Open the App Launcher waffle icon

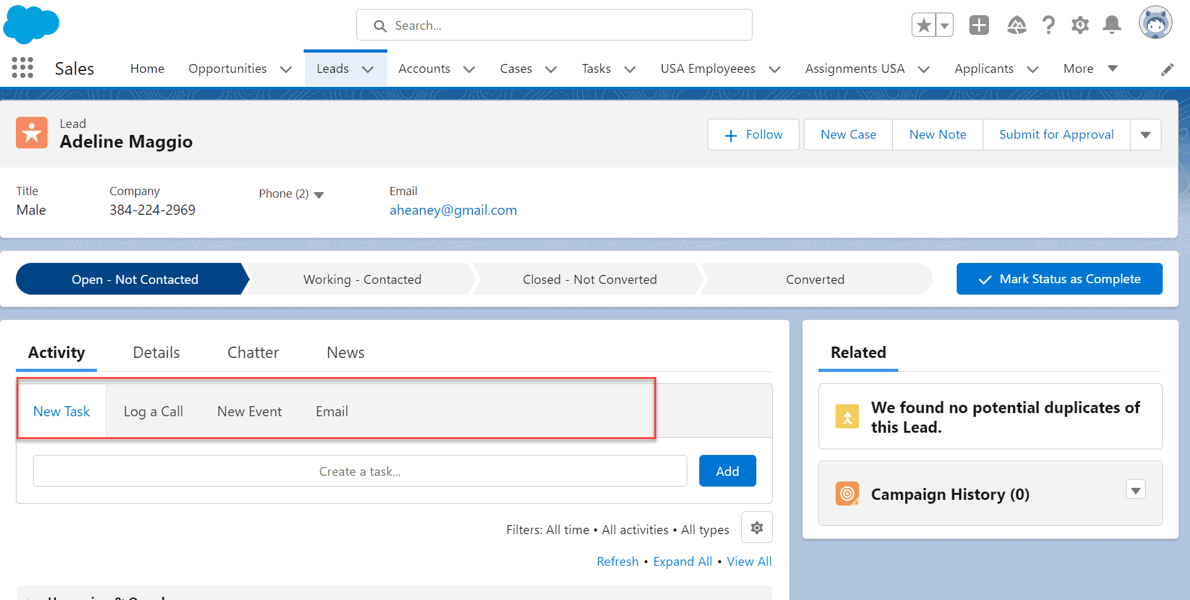click(x=22, y=68)
